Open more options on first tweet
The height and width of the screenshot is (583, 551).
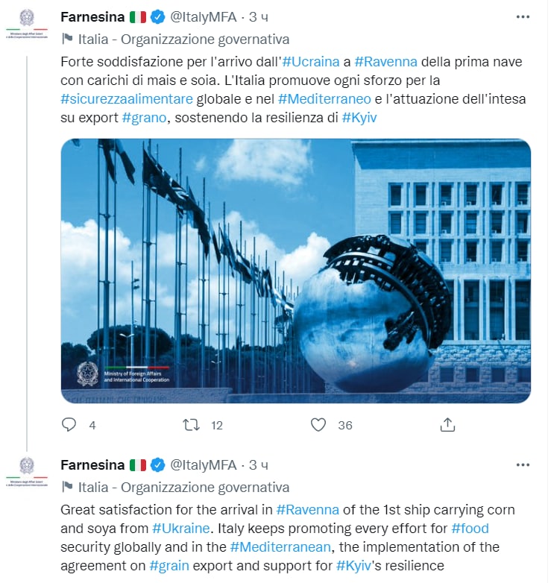click(523, 16)
